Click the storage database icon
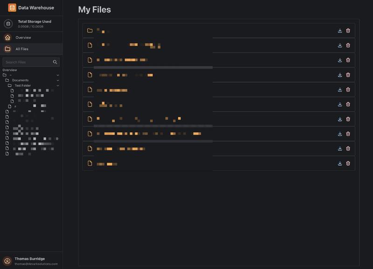This screenshot has height=269, width=373. pos(8,24)
